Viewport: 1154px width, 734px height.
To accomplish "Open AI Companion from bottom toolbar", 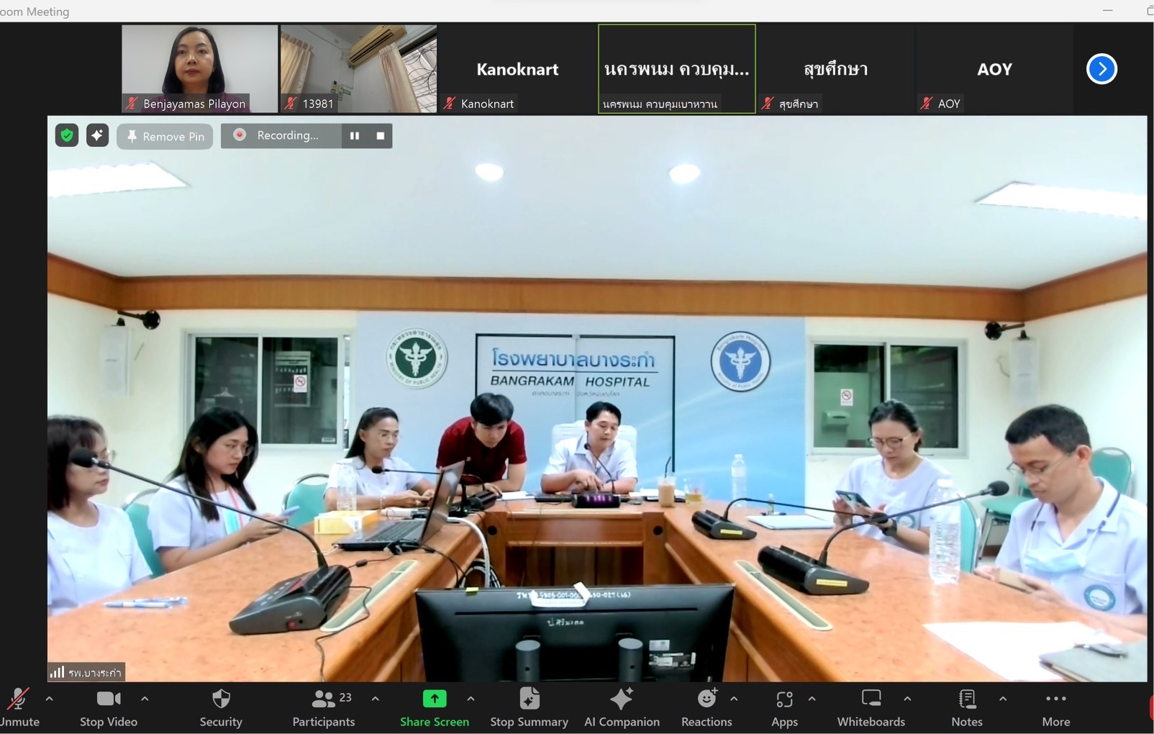I will click(x=622, y=707).
